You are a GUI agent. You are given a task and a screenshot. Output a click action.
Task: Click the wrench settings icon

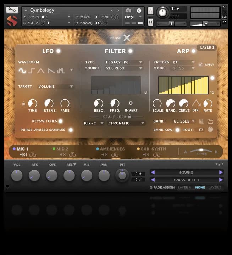(x=12, y=10)
